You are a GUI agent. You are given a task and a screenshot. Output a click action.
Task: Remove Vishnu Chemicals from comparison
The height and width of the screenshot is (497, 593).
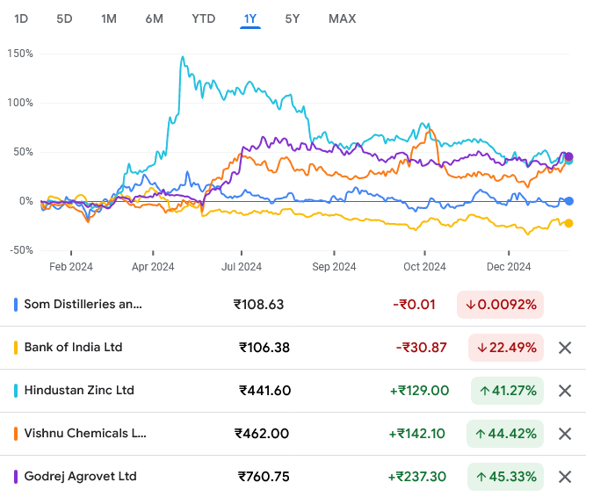pyautogui.click(x=565, y=434)
